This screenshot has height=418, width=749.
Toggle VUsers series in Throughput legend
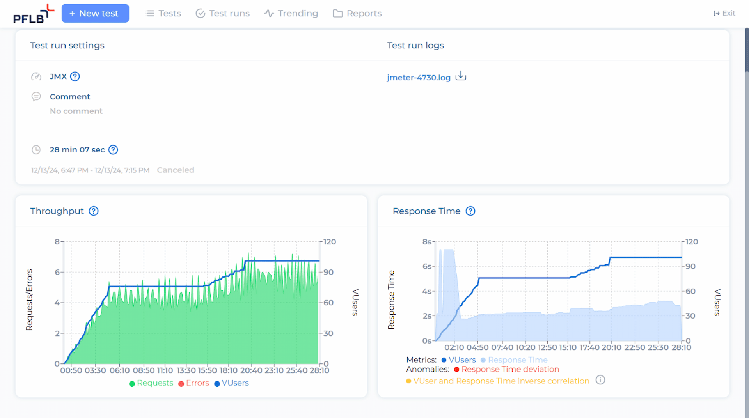(231, 383)
